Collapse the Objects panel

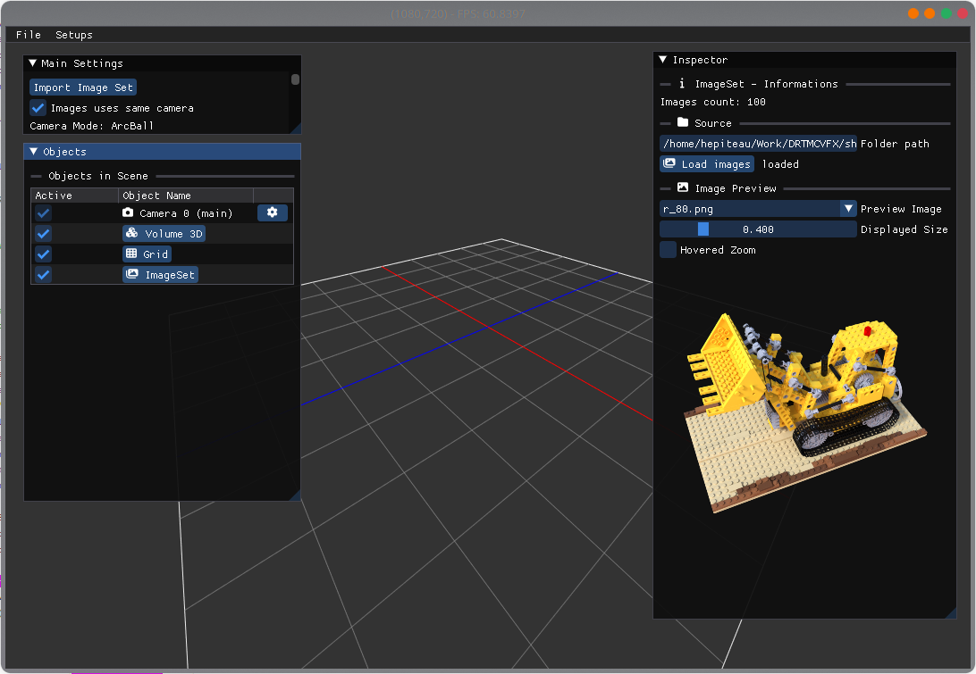point(34,152)
